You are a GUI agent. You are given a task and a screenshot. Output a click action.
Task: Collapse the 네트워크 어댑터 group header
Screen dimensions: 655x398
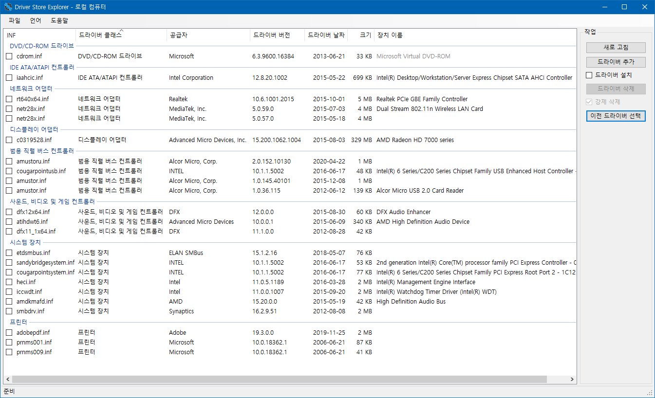click(31, 89)
